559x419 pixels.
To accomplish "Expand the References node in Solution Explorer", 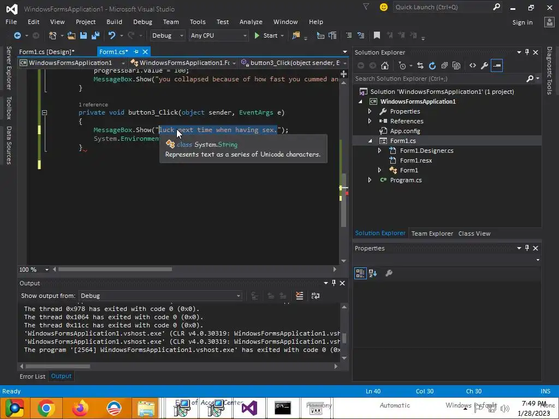I will point(370,121).
